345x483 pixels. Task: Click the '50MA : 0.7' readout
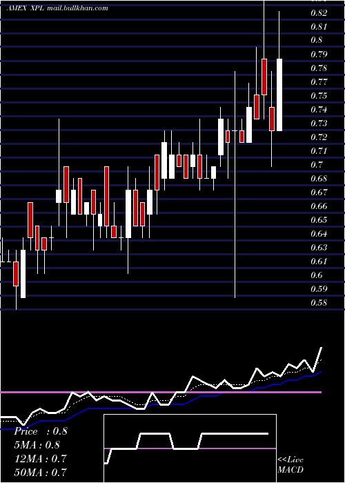coord(41,472)
